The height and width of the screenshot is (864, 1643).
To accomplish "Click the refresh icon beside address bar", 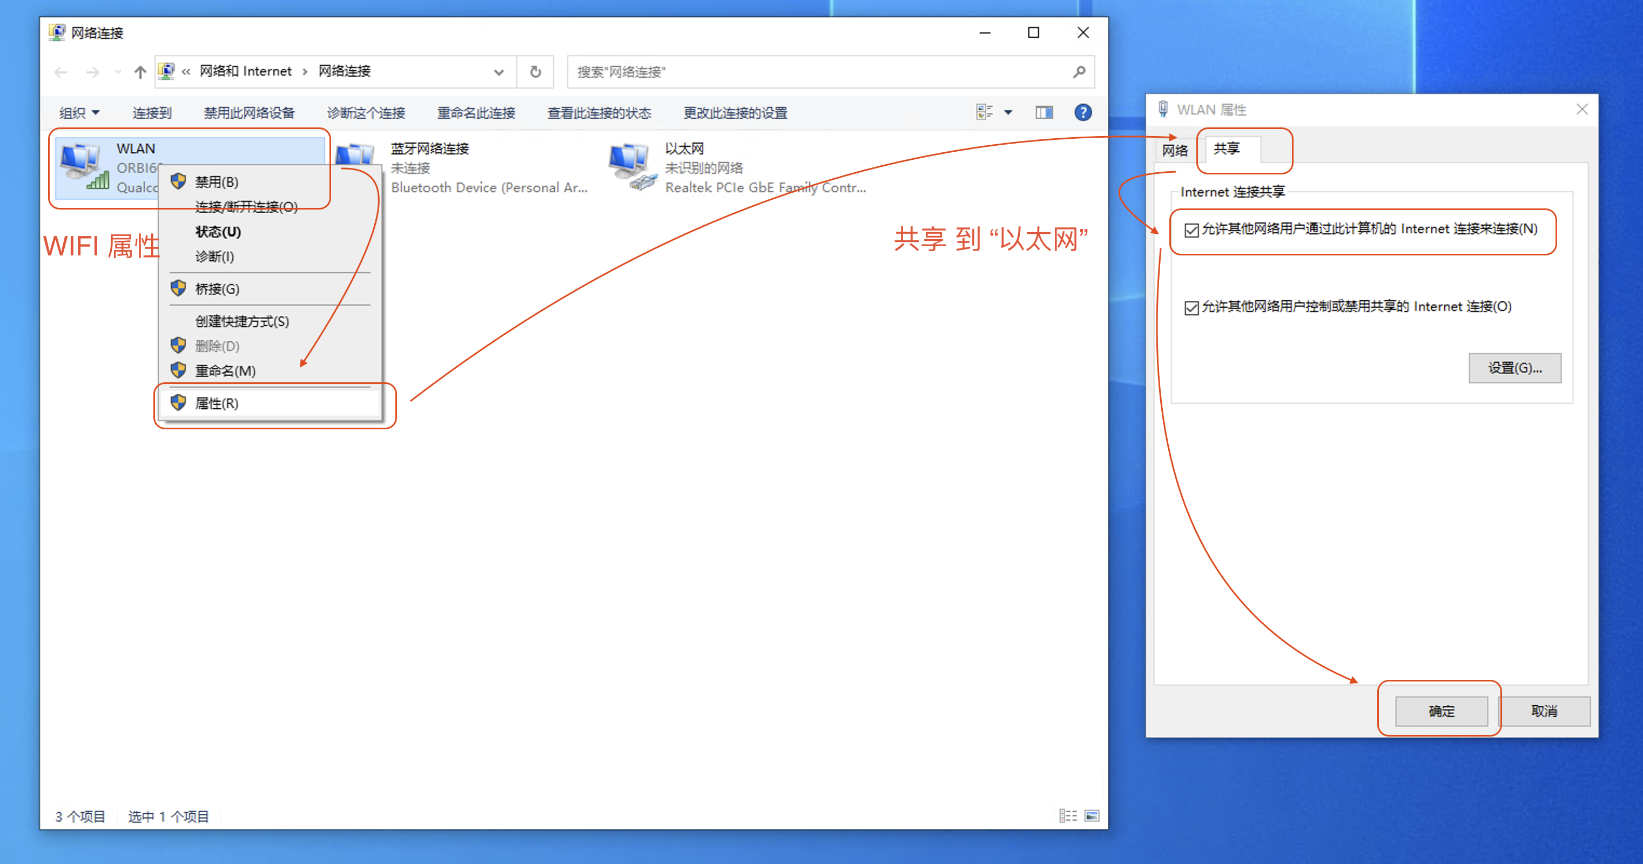I will 535,71.
